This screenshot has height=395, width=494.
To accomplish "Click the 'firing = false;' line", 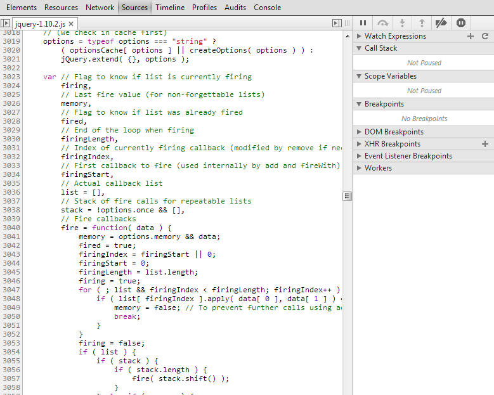I will (x=112, y=343).
